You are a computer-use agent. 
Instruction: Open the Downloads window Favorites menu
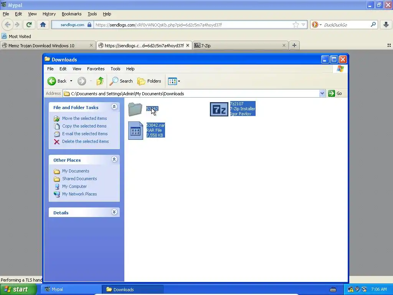point(96,69)
